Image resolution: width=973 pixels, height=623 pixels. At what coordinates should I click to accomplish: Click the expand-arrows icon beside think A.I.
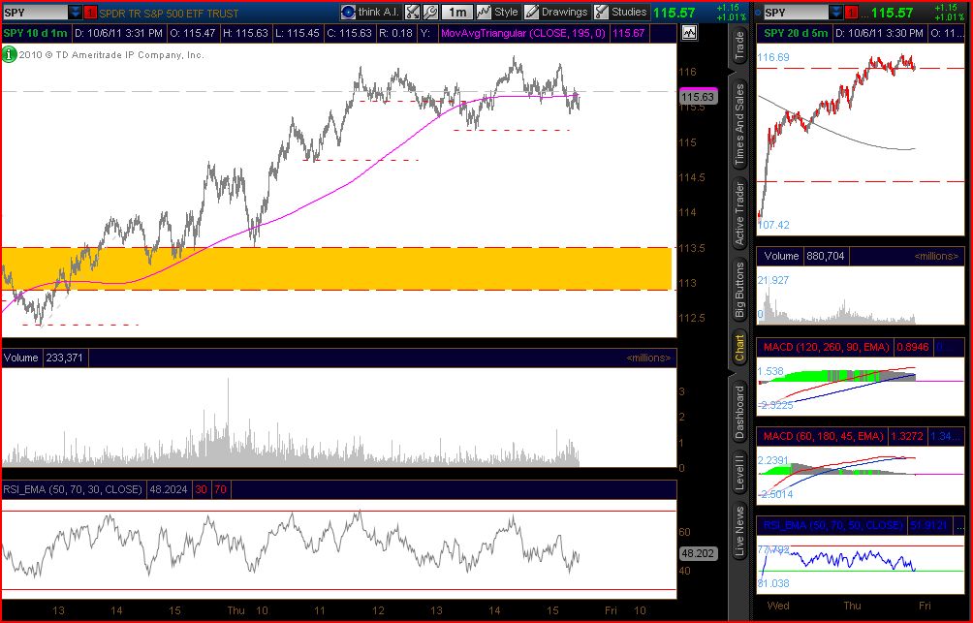pos(412,12)
